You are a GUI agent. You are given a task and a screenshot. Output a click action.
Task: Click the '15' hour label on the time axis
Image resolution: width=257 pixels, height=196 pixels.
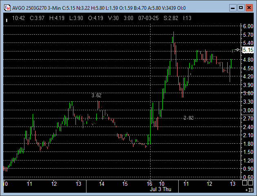[125, 184]
